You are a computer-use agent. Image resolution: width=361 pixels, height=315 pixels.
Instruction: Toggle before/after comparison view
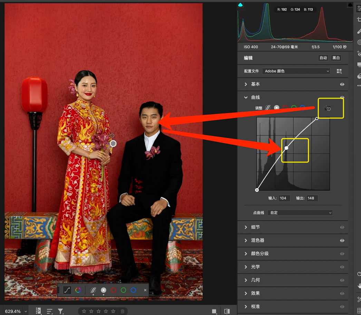[x=227, y=311]
